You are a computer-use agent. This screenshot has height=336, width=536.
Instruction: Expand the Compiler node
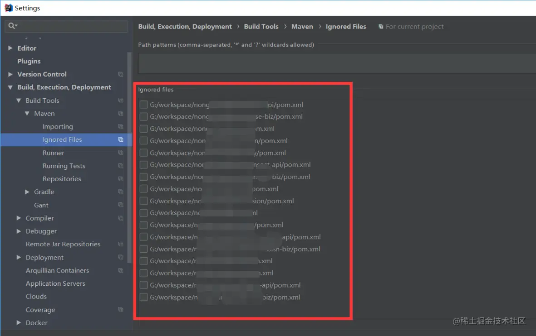pos(19,218)
